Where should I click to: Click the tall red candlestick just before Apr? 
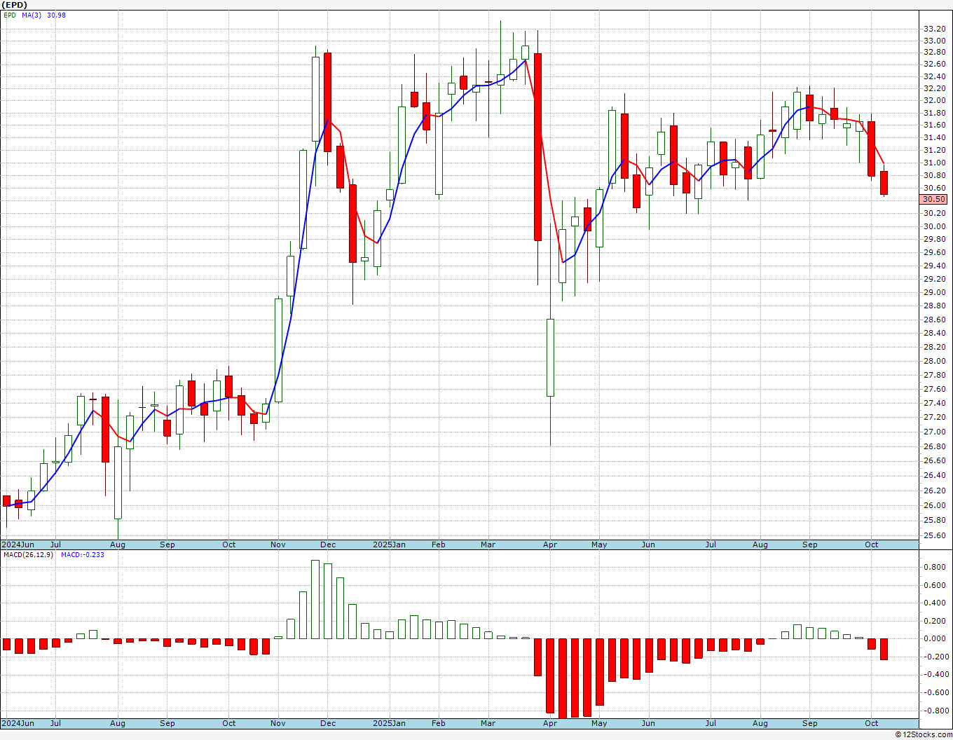[538, 147]
